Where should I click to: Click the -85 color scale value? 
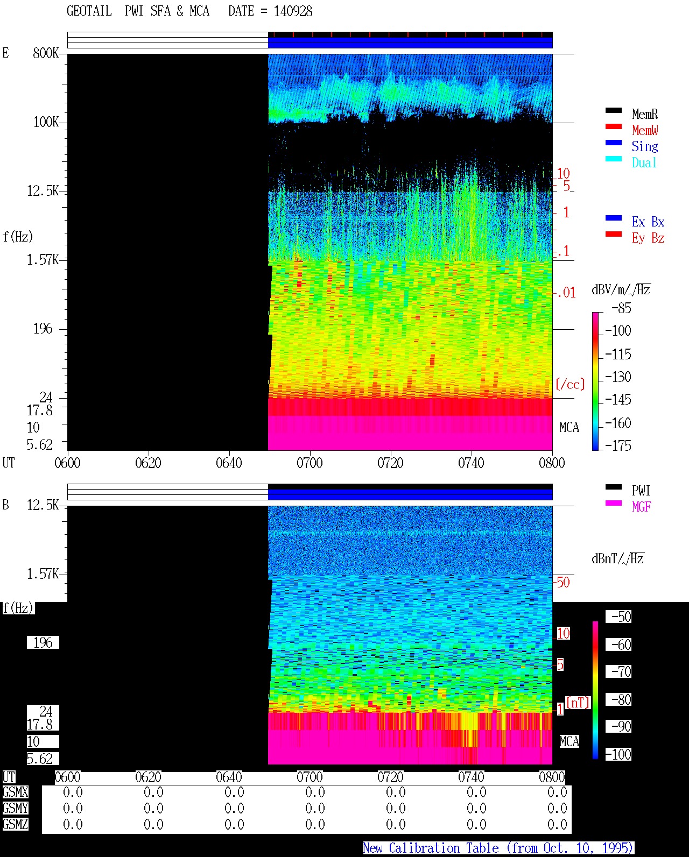621,308
